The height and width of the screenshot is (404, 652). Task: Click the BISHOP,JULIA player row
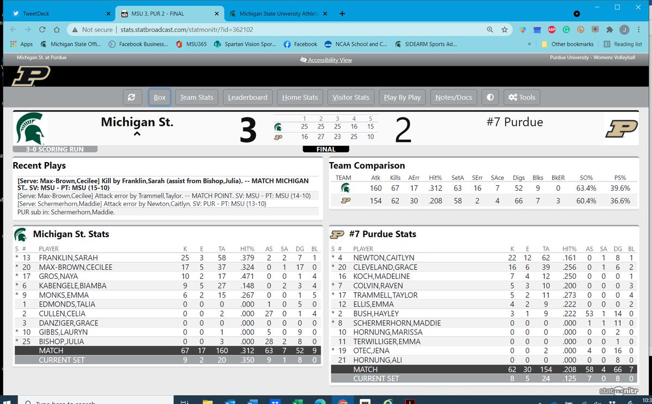point(167,341)
